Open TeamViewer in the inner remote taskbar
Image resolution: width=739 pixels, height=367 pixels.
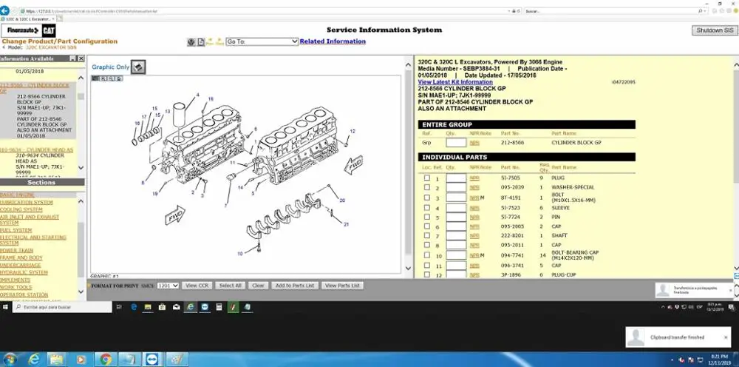pos(205,307)
